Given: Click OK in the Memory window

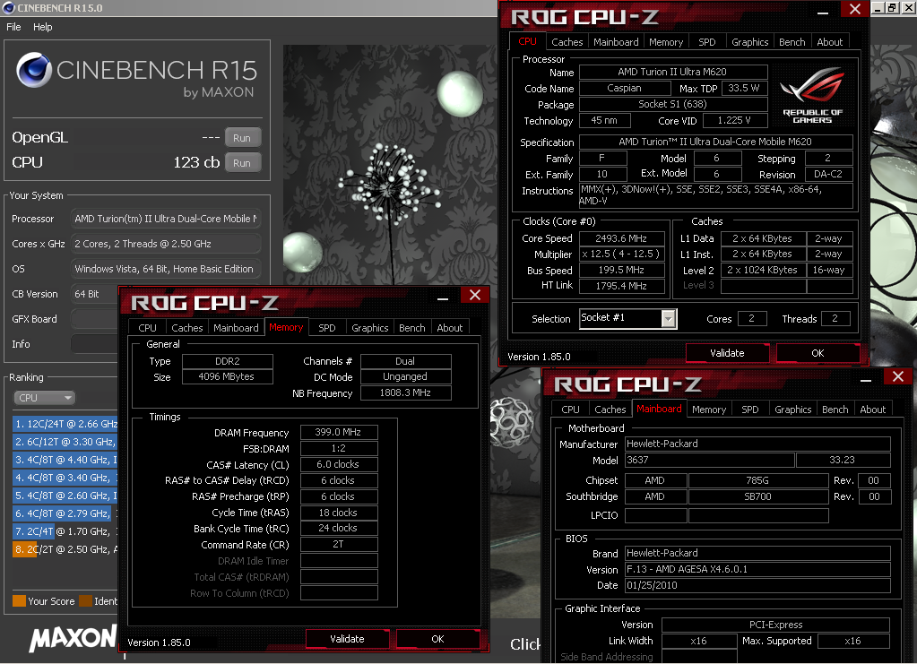Looking at the screenshot, I should point(437,639).
